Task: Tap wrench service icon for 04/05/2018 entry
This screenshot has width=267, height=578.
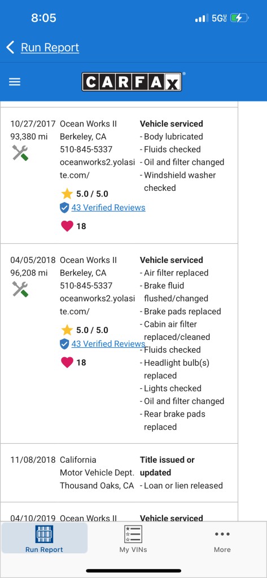Action: [x=20, y=289]
